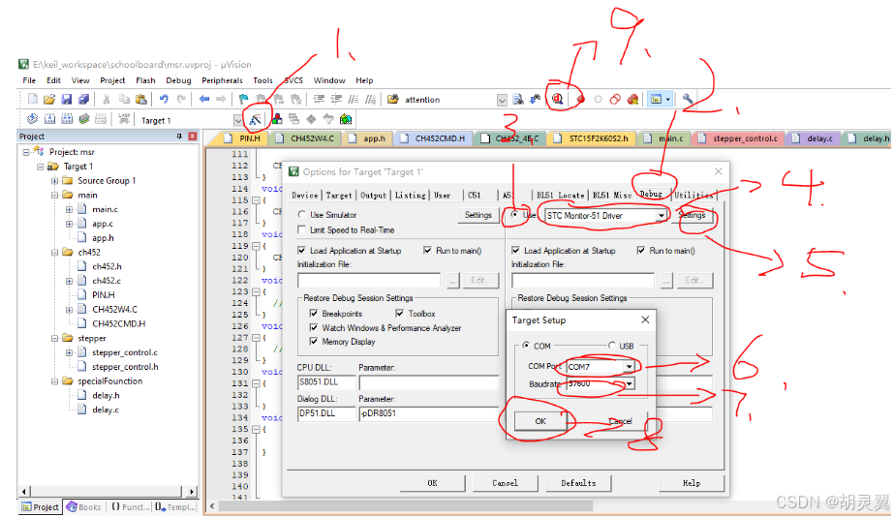This screenshot has width=894, height=517.
Task: Select Use Simulator radio button
Action: pyautogui.click(x=301, y=215)
